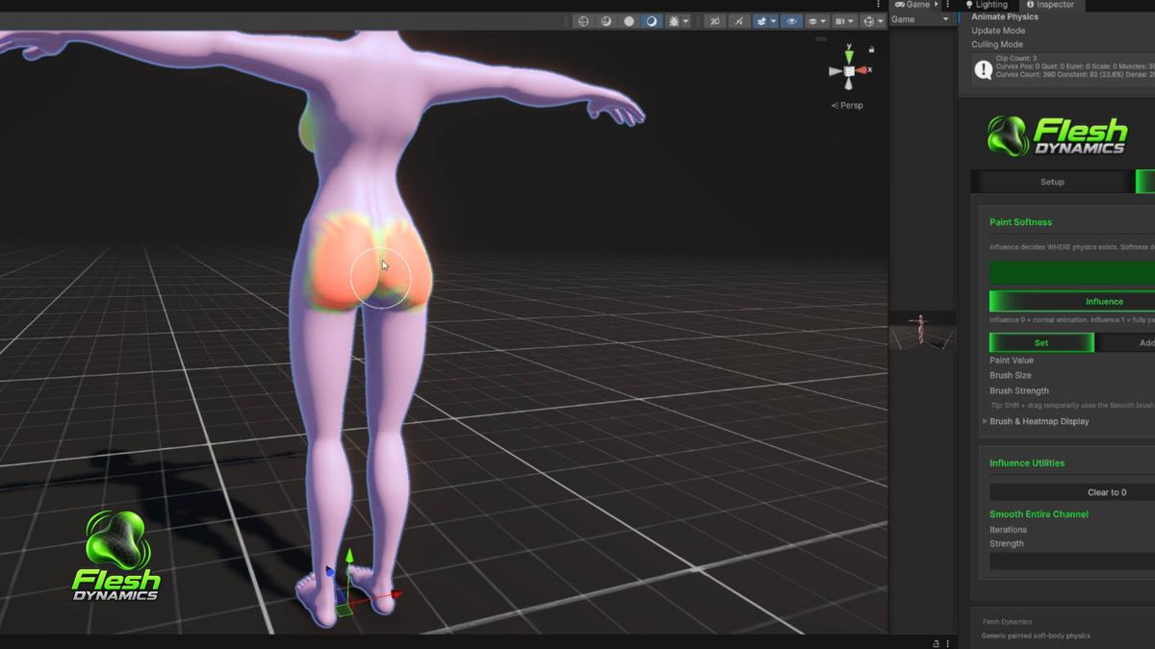The width and height of the screenshot is (1155, 649).
Task: Open the highlighted green tab beside Setup
Action: click(x=1145, y=182)
